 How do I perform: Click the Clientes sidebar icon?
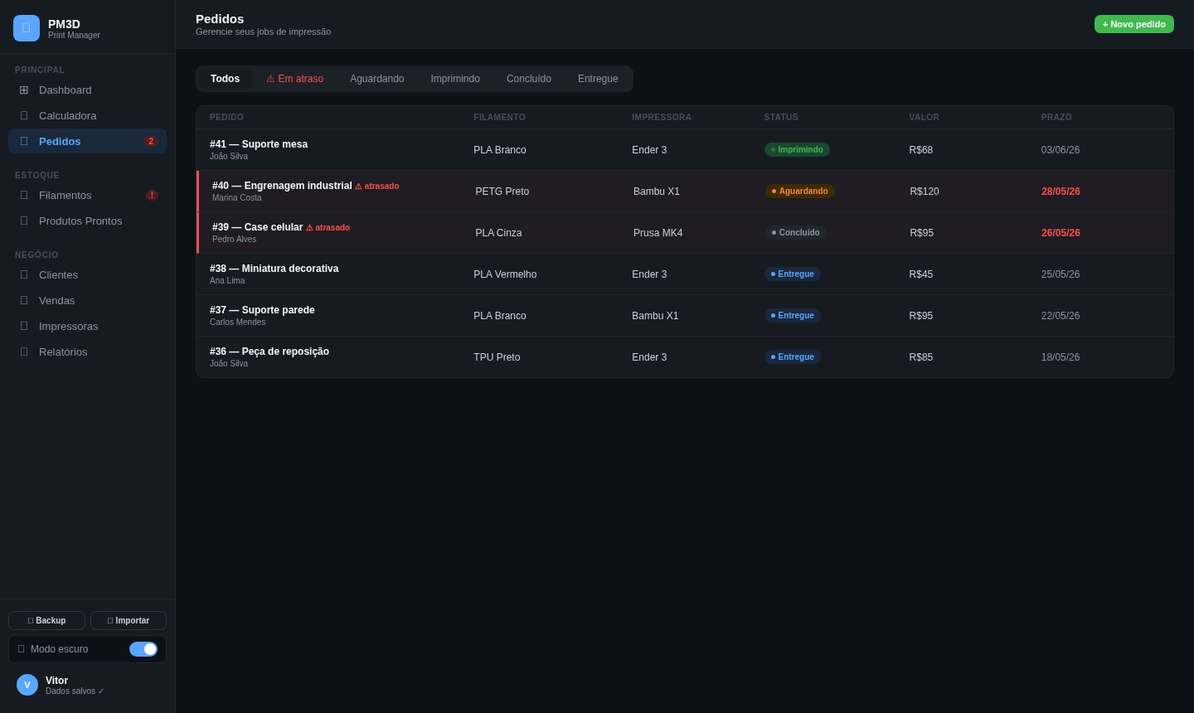(24, 274)
